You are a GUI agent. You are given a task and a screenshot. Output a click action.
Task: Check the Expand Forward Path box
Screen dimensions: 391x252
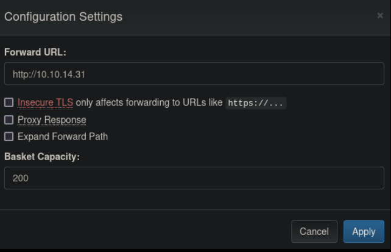click(9, 136)
